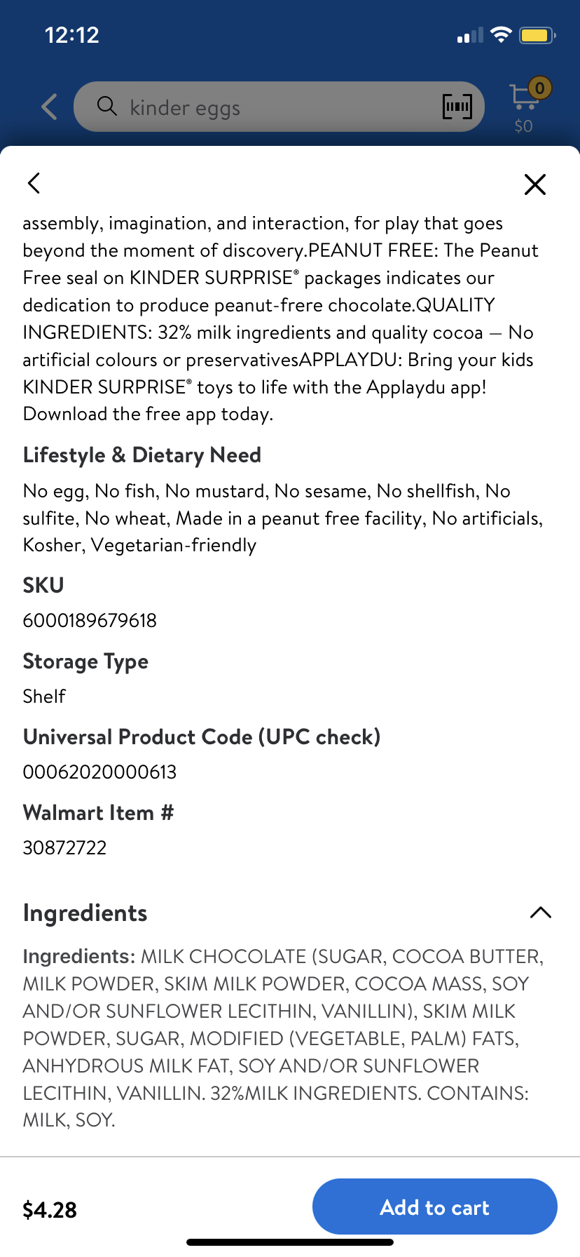This screenshot has height=1257, width=580.
Task: Tap the kinder eggs search field
Action: (x=279, y=107)
